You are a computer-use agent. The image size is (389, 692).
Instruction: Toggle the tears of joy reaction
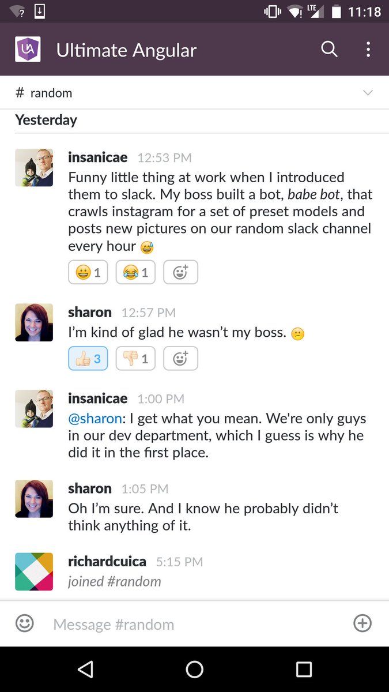[135, 272]
